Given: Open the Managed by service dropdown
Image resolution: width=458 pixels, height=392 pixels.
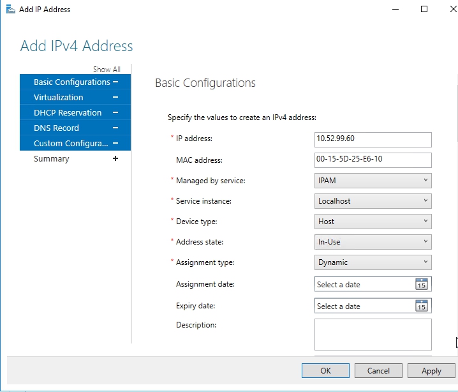Looking at the screenshot, I should (373, 181).
